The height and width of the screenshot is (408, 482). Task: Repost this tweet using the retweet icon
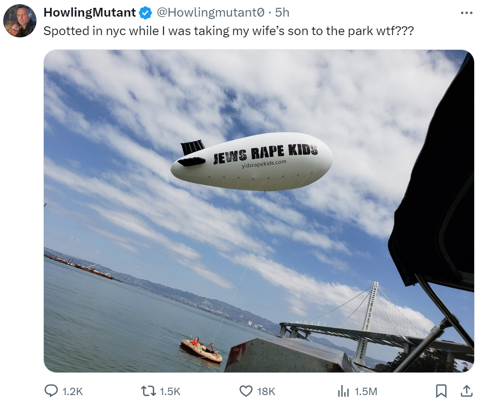[x=148, y=391]
